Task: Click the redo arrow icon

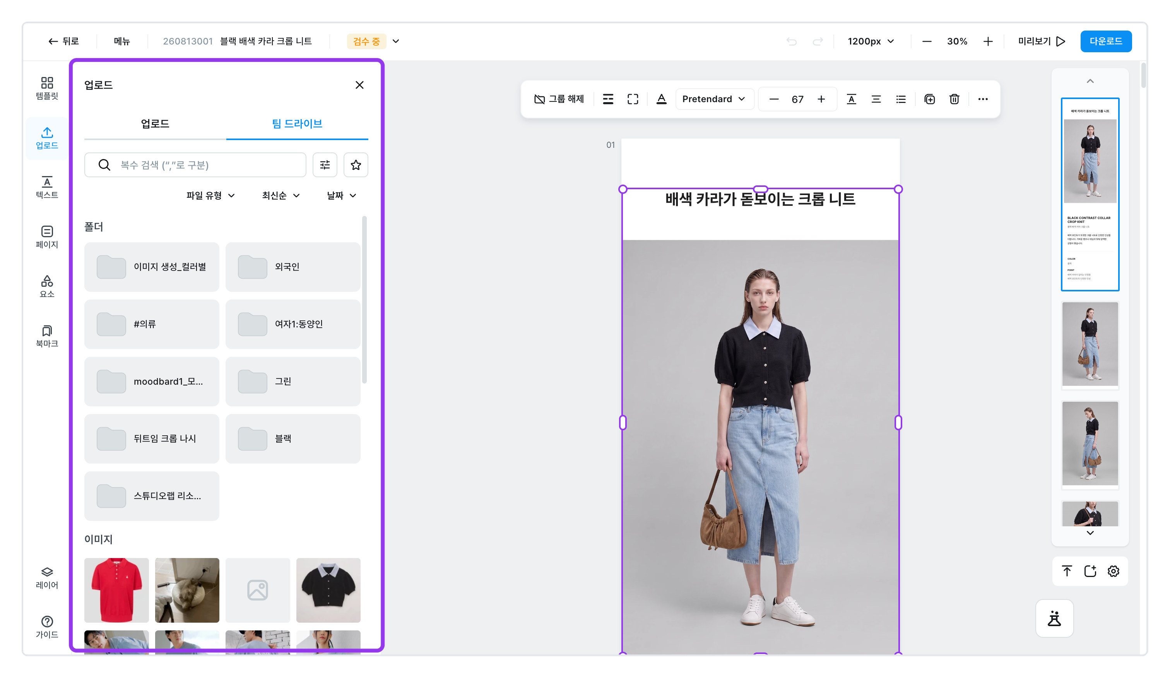Action: [x=818, y=41]
